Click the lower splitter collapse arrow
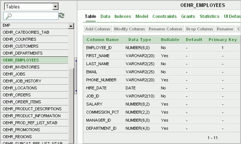This screenshot has width=241, height=144. pos(76,91)
